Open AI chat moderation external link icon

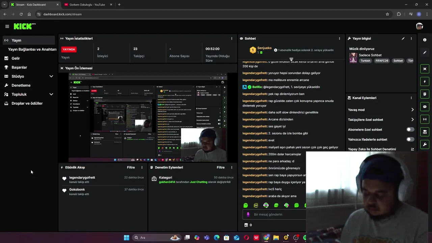coord(412,149)
